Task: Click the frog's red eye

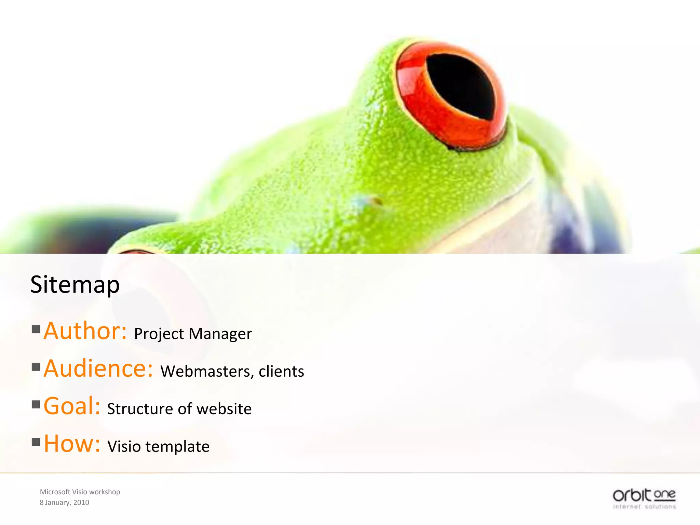Action: 451,96
